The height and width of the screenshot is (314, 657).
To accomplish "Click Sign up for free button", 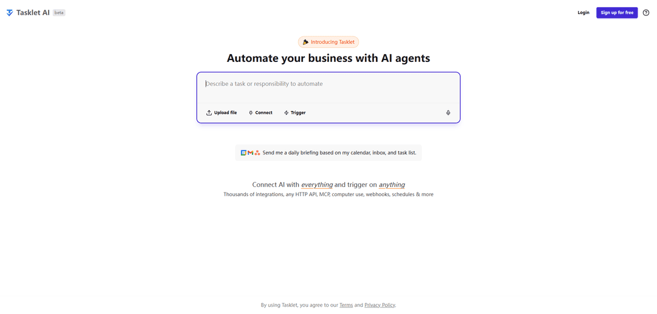I will 617,13.
